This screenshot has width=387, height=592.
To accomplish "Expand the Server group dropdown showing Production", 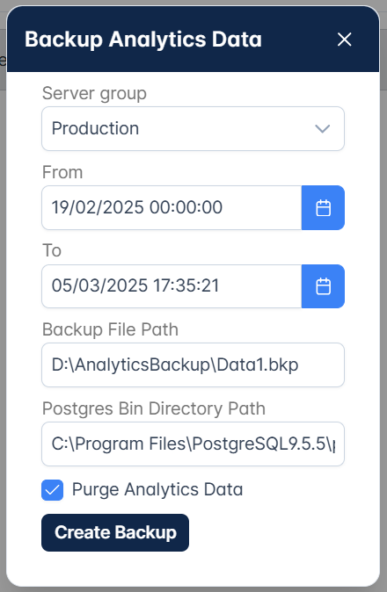I will 193,129.
